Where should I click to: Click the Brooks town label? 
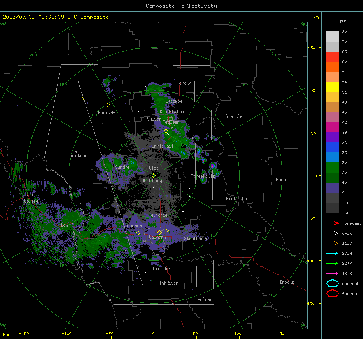point(287,282)
